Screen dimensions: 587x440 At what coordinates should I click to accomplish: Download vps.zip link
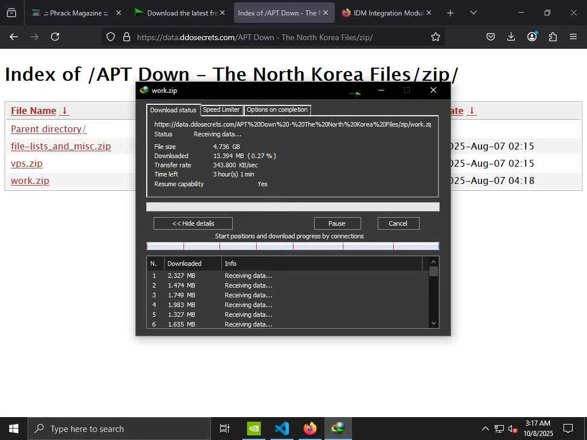pyautogui.click(x=26, y=163)
